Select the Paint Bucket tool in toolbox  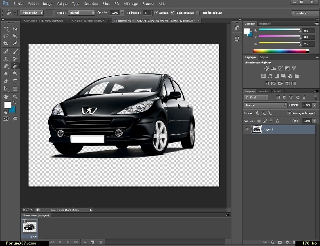click(15, 66)
